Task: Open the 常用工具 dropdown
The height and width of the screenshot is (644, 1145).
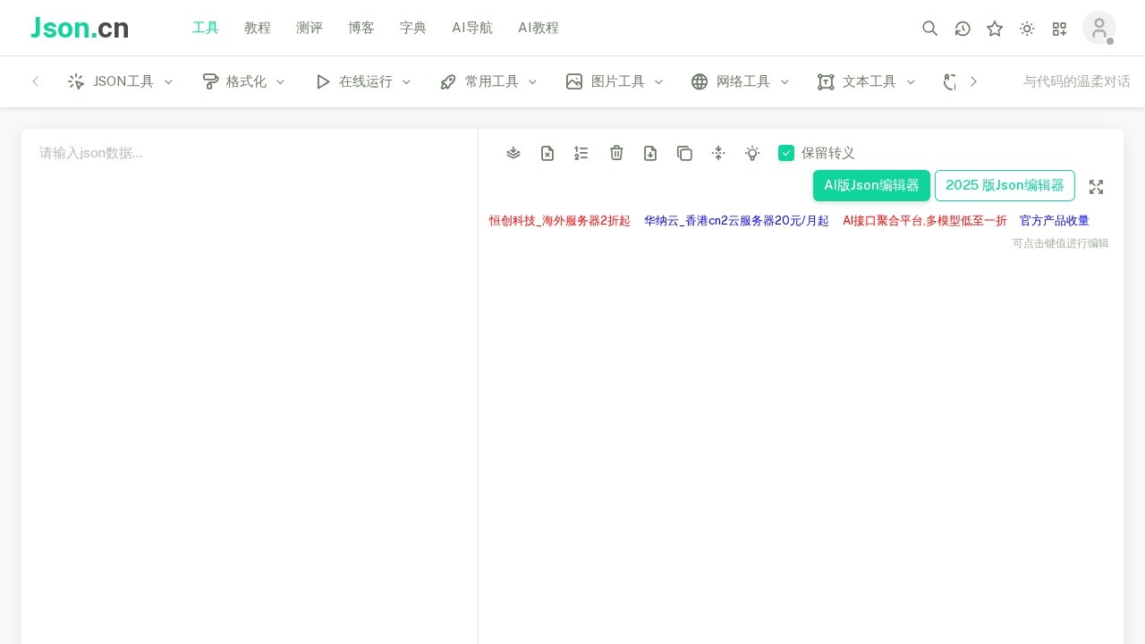Action: tap(489, 81)
